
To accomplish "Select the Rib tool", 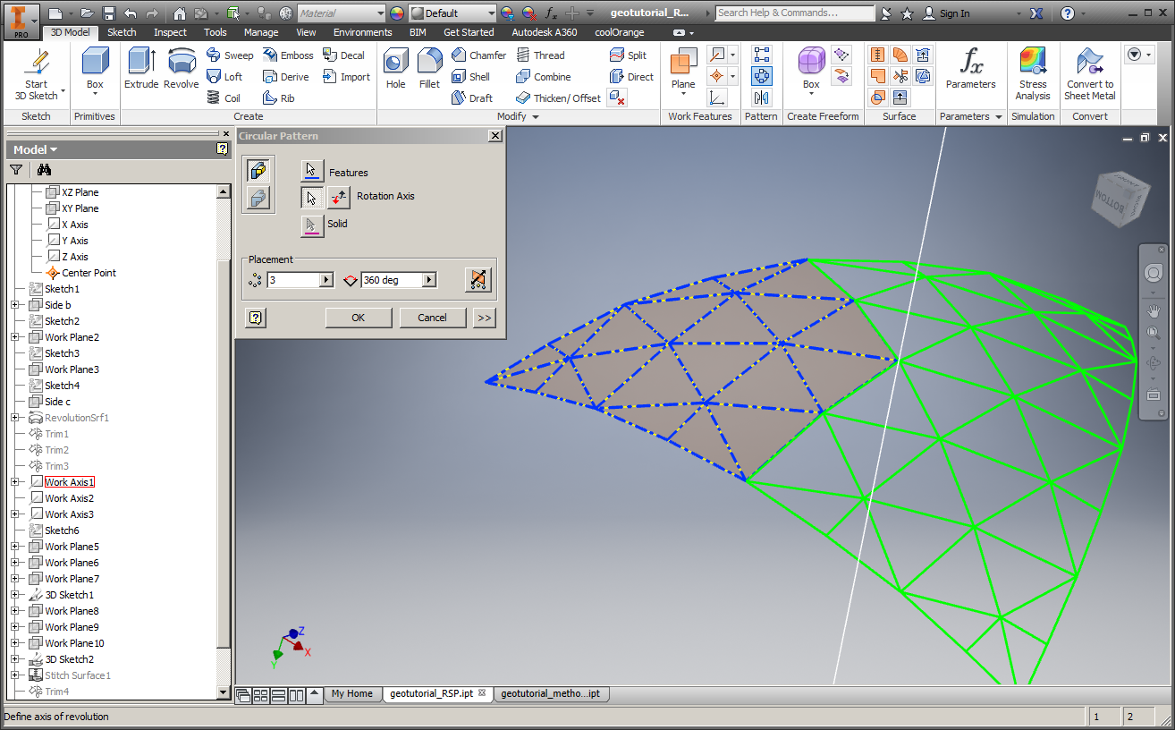I will click(279, 98).
